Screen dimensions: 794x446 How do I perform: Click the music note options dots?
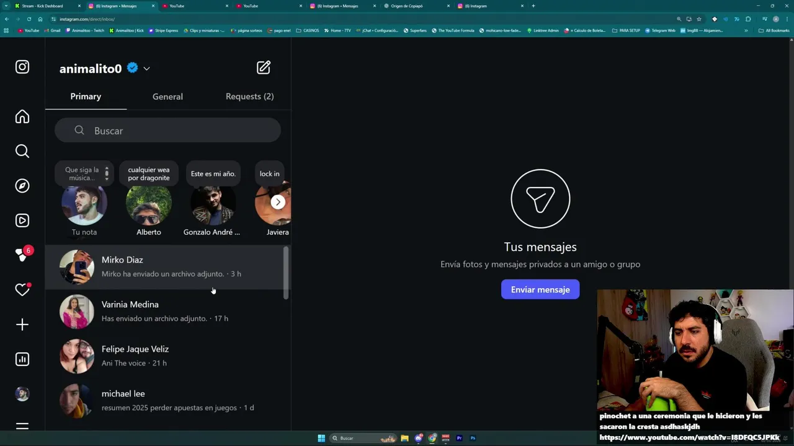click(x=107, y=172)
